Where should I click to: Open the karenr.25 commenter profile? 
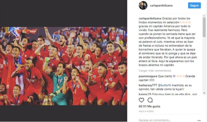145,94
